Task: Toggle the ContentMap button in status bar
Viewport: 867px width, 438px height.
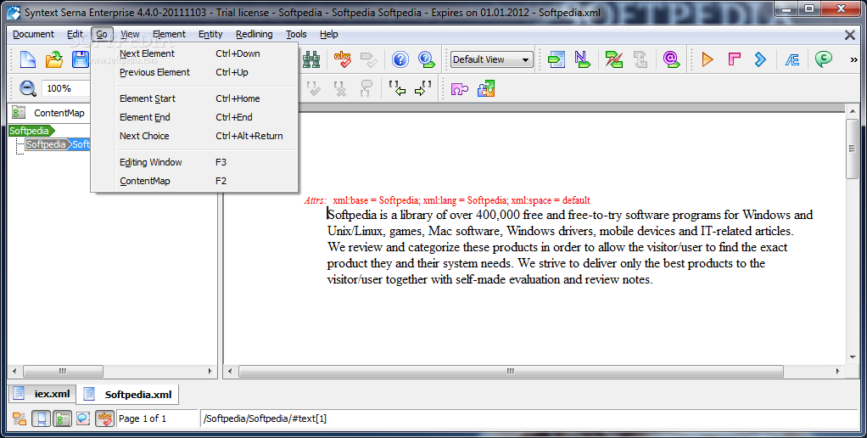Action: click(62, 418)
